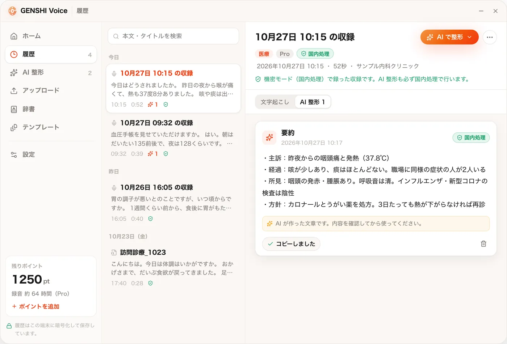Click the microphone icon beside 10月27日 09:32 の収録
The height and width of the screenshot is (344, 507).
pyautogui.click(x=114, y=123)
